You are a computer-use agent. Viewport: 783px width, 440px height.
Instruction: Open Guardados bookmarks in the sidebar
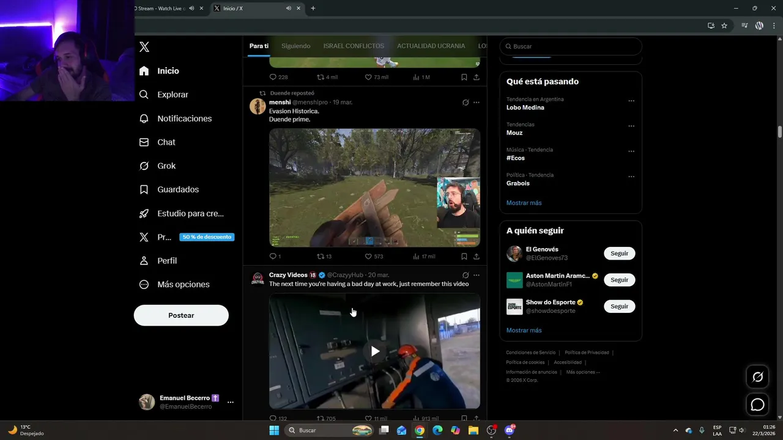point(169,189)
